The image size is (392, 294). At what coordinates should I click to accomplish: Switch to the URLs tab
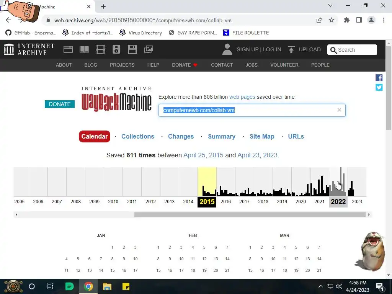(x=296, y=137)
